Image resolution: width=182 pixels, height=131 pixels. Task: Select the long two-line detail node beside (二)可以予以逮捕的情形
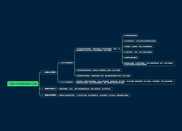pos(125,82)
